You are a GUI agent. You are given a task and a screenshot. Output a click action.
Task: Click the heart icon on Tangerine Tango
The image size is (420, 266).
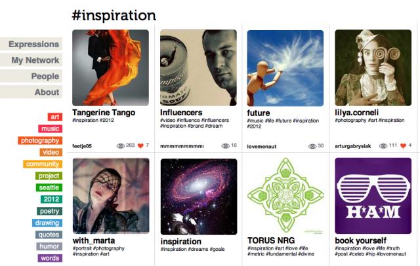[140, 145]
